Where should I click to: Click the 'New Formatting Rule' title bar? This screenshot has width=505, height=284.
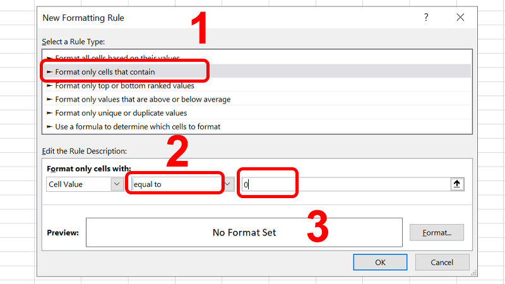[189, 18]
